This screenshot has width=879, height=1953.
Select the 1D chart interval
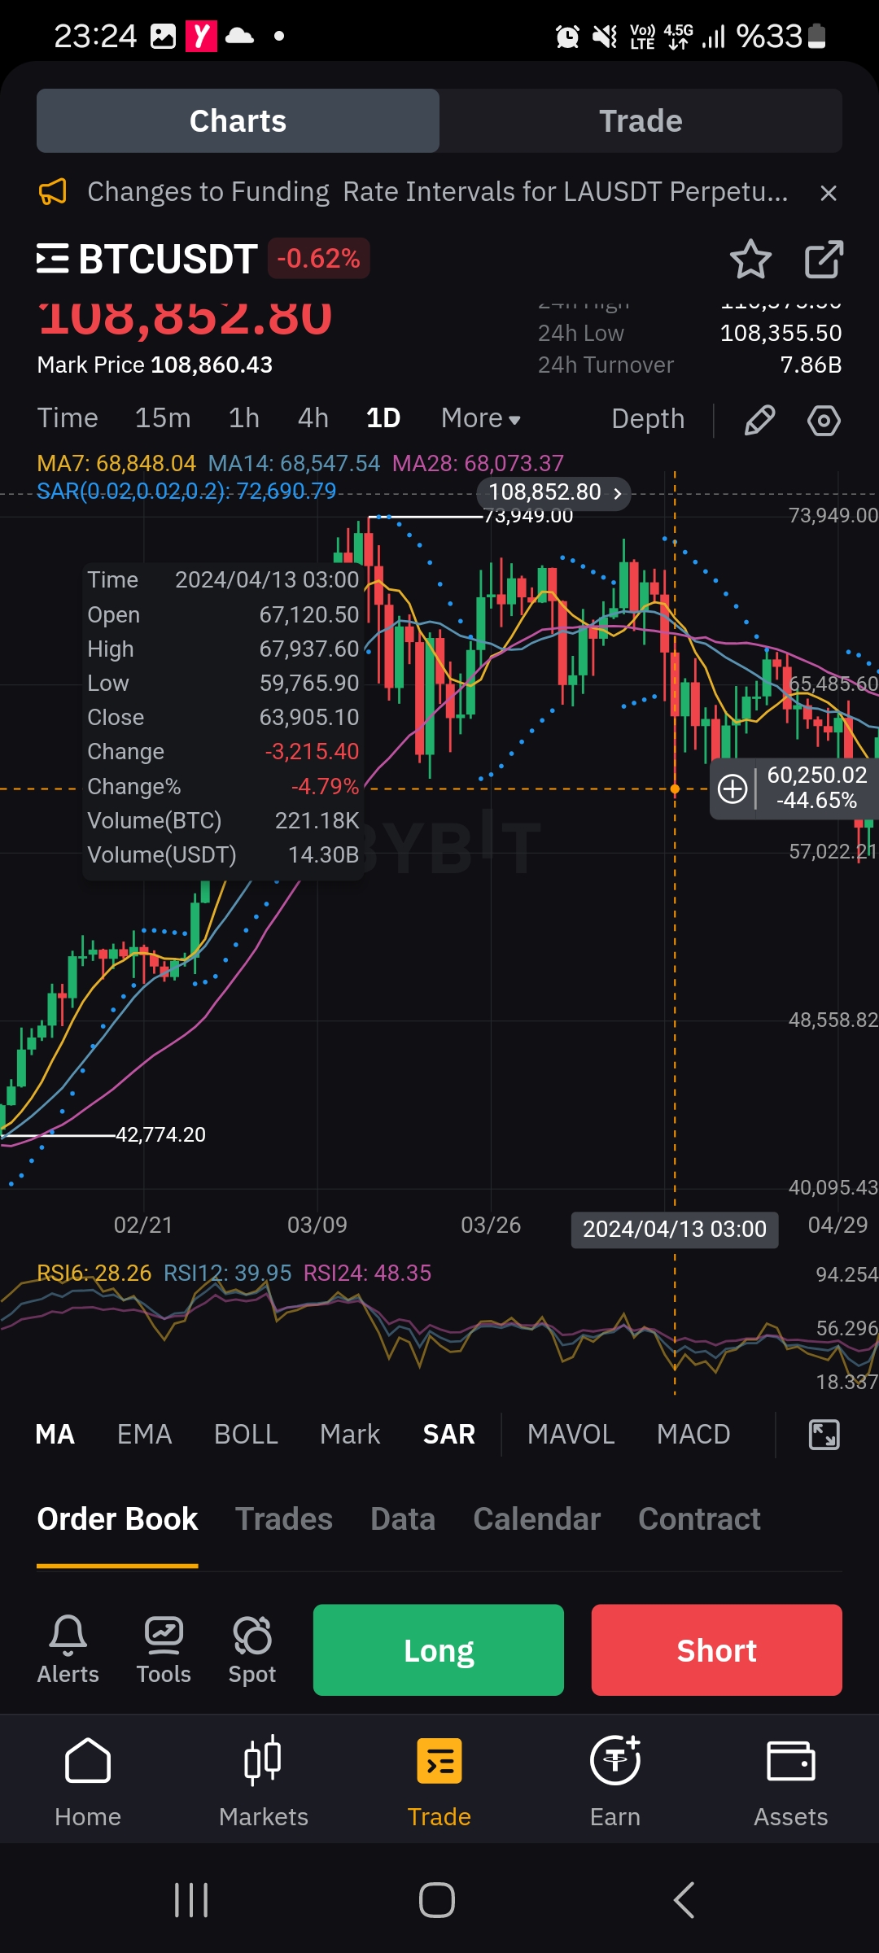point(383,418)
